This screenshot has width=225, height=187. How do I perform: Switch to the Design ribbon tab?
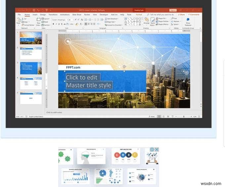(43, 15)
